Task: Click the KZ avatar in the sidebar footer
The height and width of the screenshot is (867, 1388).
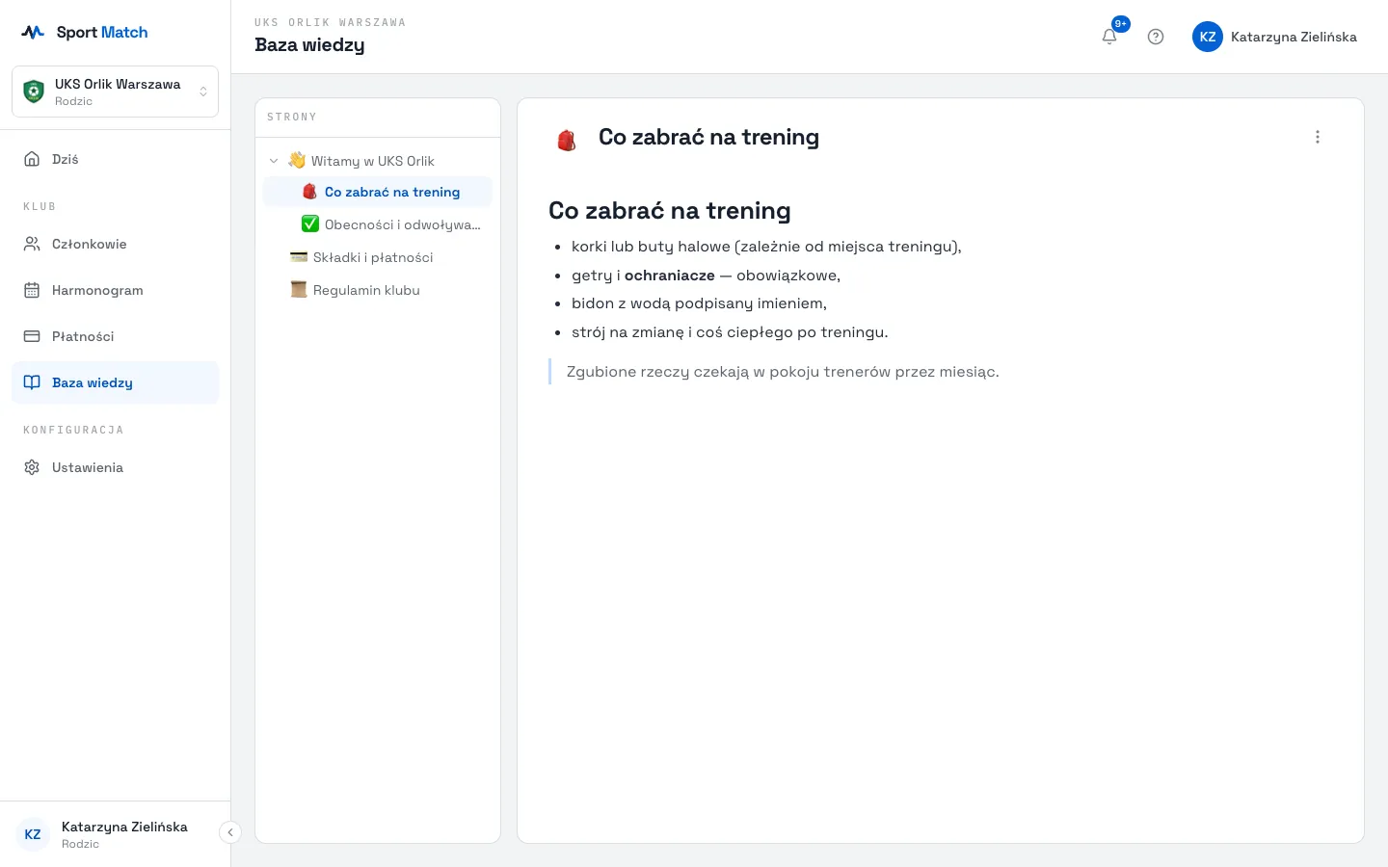Action: [x=33, y=834]
